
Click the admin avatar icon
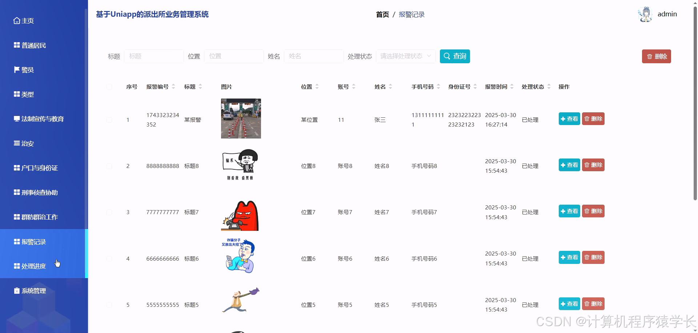pos(645,14)
